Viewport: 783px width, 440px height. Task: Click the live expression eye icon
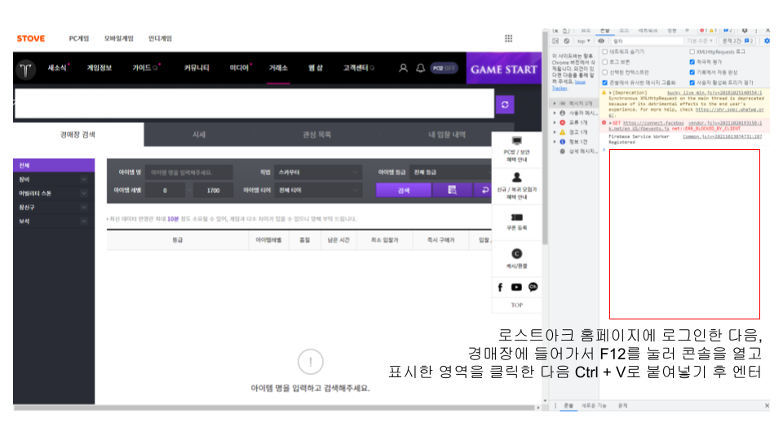pos(601,41)
